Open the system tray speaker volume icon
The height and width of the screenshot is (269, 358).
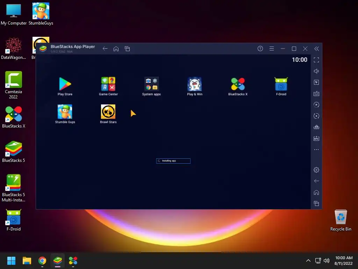[327, 261]
